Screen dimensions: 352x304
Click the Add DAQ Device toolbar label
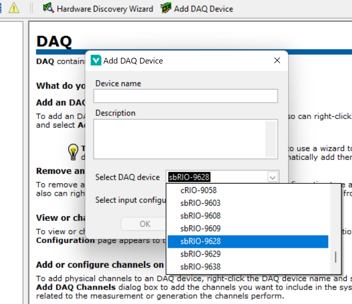point(204,9)
